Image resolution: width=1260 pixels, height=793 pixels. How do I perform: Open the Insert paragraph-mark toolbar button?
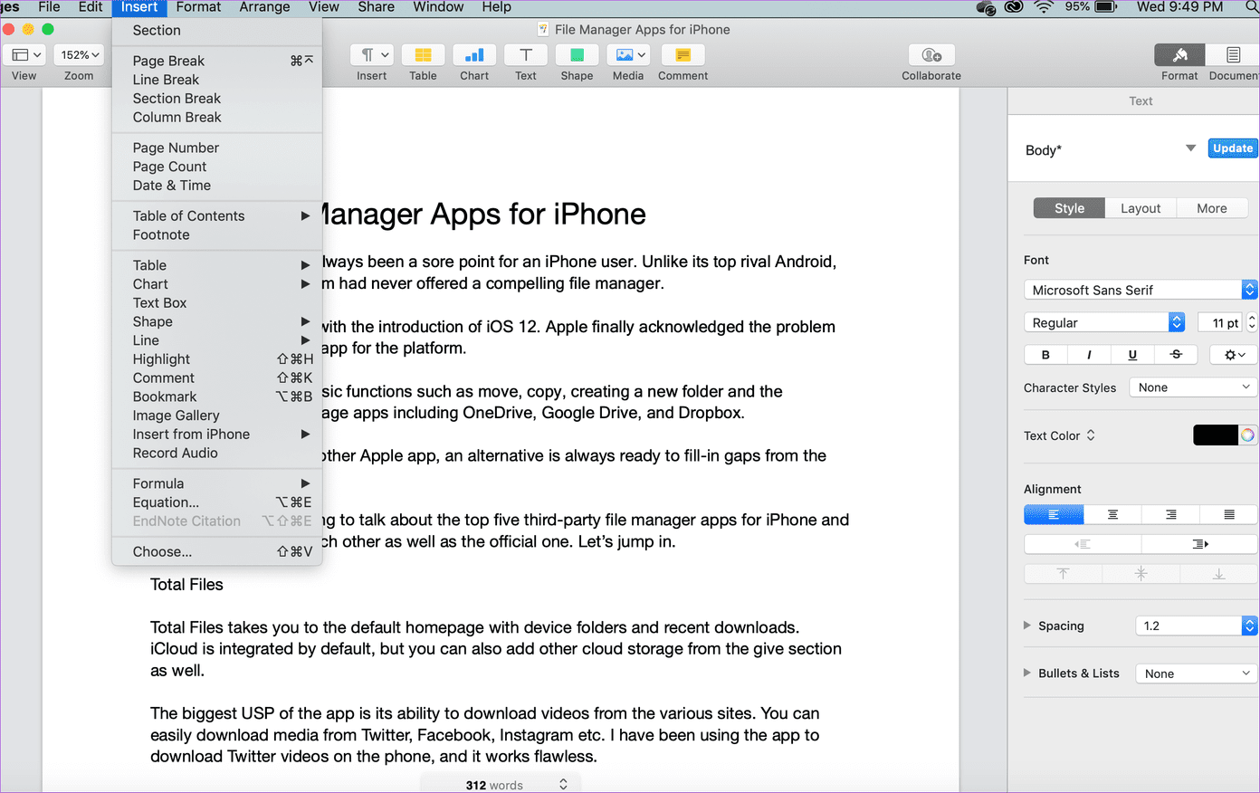[371, 55]
